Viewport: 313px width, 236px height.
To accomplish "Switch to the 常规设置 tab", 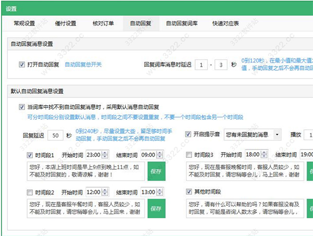I will click(23, 23).
